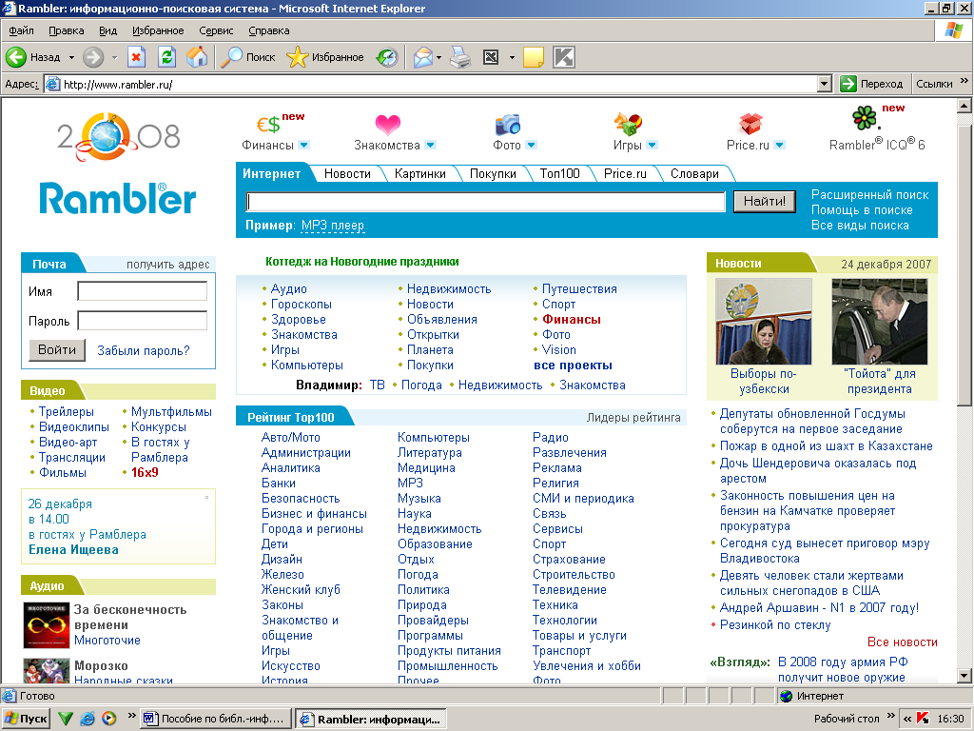Click the vertical scrollbar down arrow

click(x=964, y=676)
